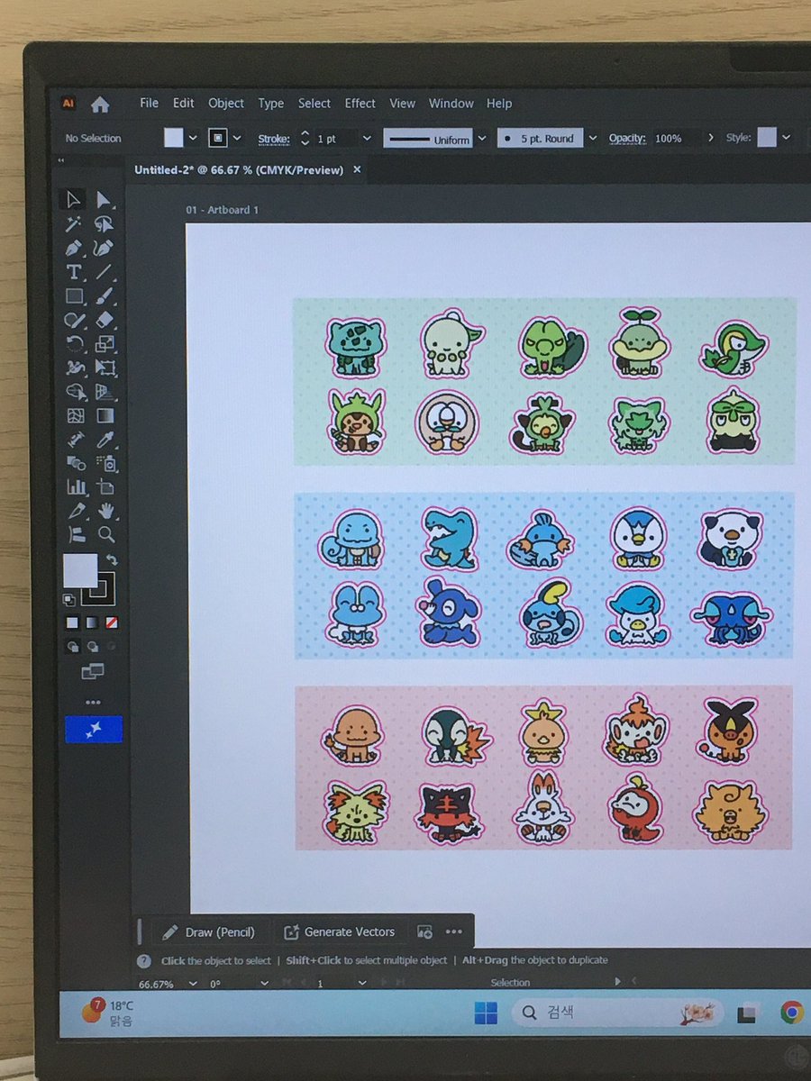
Task: Click the Stroke color box
Action: pyautogui.click(x=99, y=590)
